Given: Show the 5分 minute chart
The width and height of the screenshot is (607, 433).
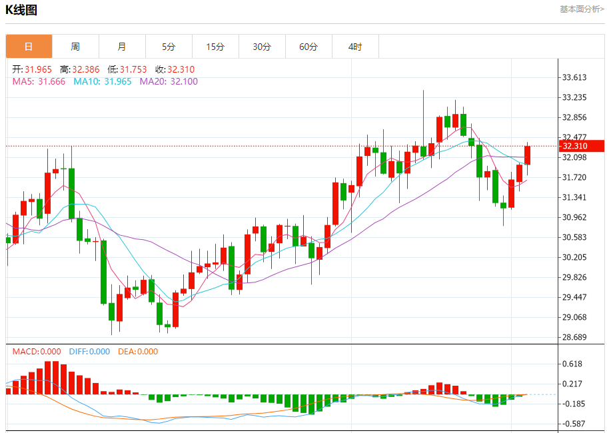Looking at the screenshot, I should pyautogui.click(x=169, y=47).
